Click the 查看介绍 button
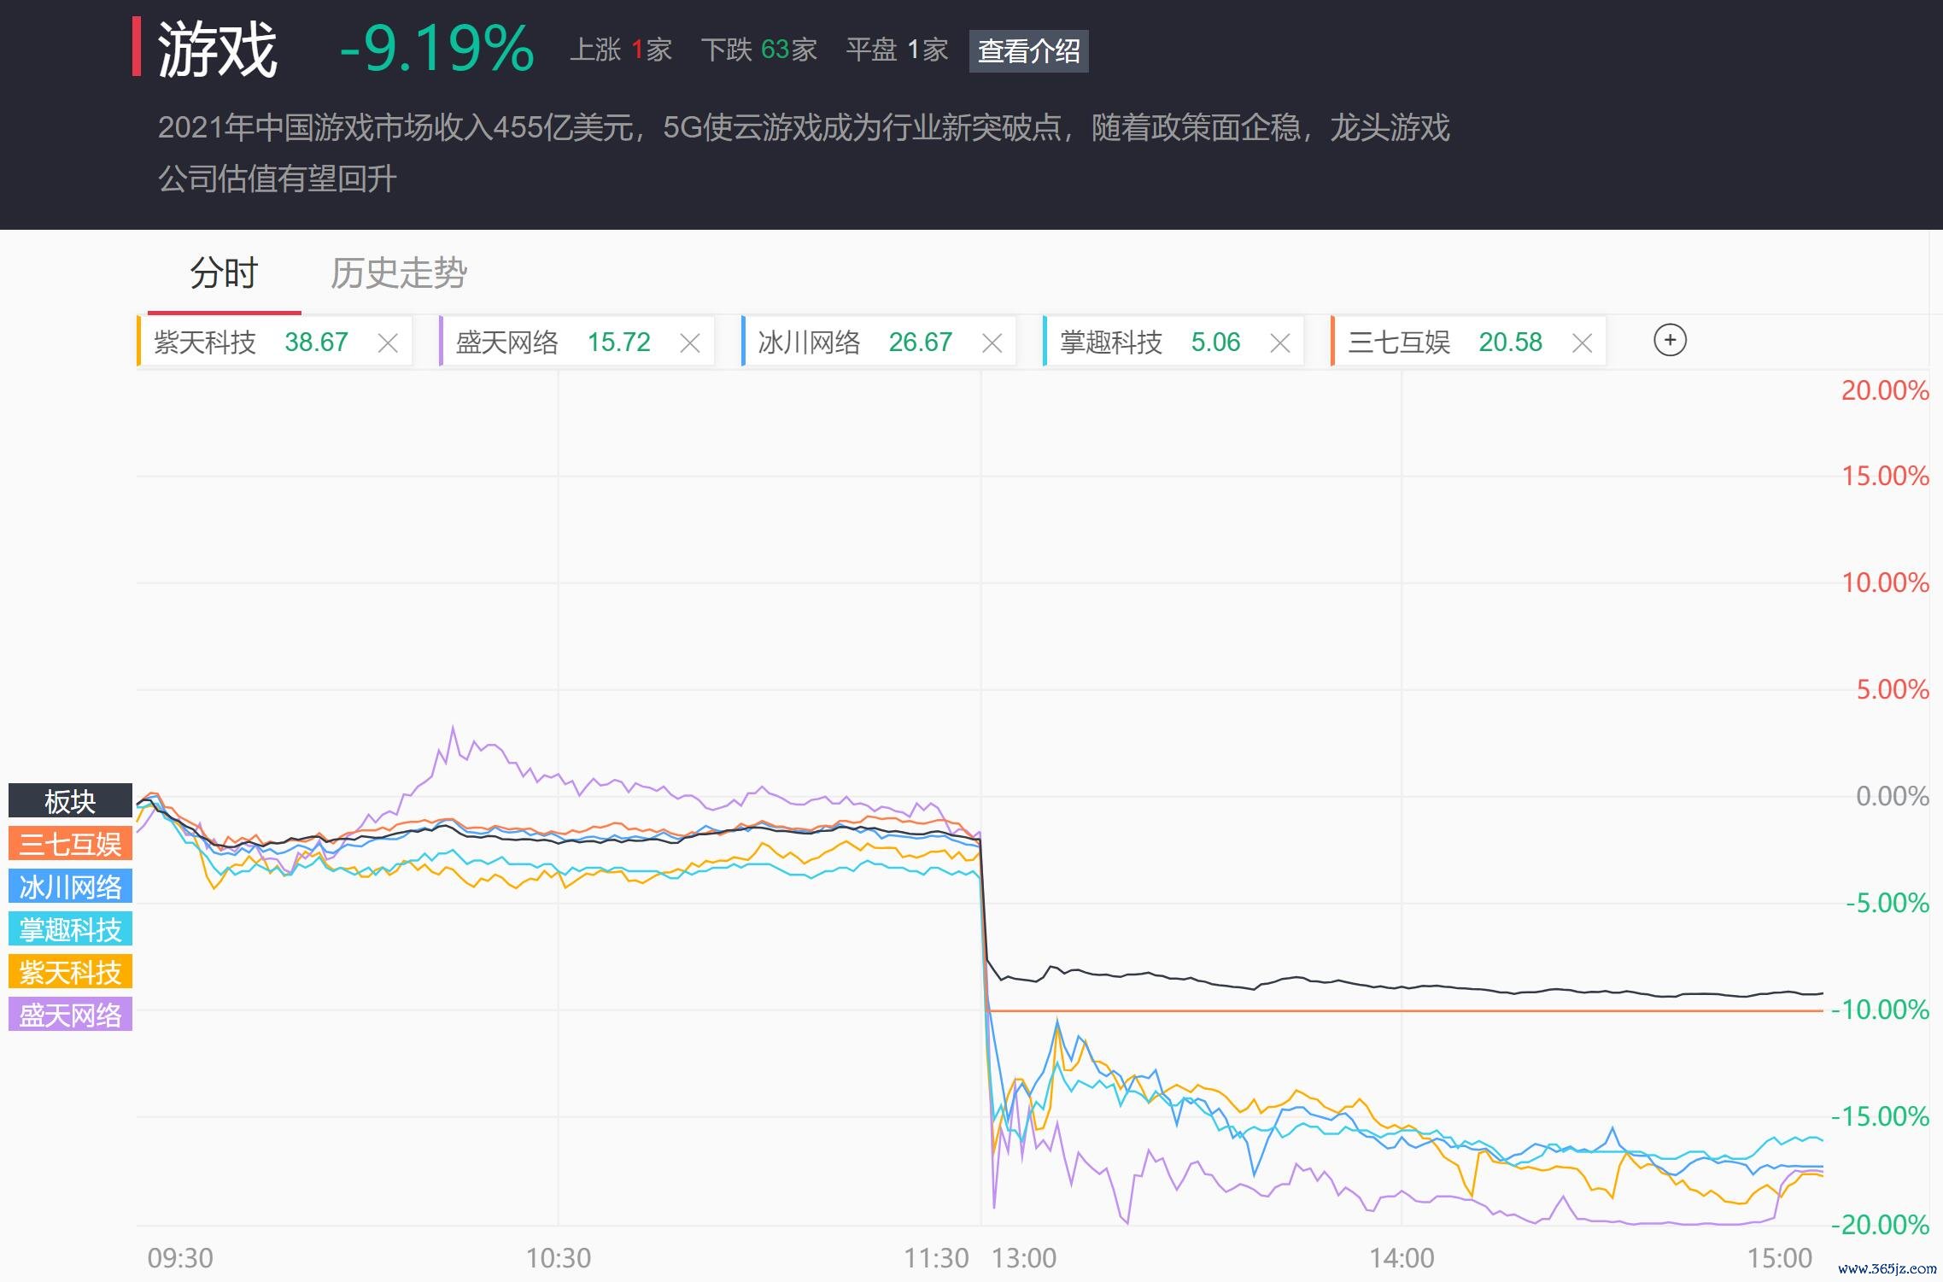Viewport: 1943px width, 1282px height. coord(1028,51)
